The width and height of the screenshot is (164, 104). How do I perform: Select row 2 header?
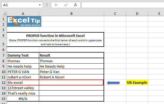coord(4,24)
